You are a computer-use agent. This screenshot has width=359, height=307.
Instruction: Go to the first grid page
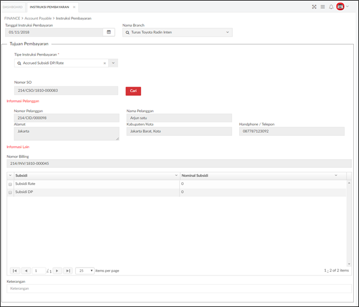pos(15,271)
